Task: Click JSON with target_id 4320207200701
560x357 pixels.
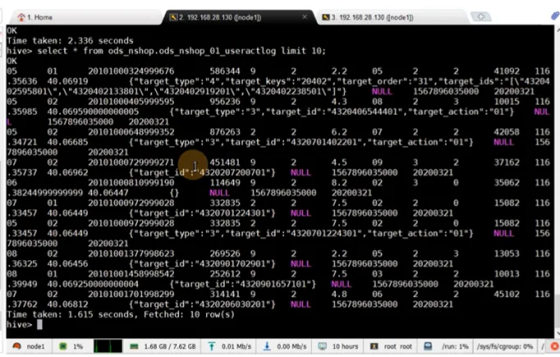Action: pos(202,173)
